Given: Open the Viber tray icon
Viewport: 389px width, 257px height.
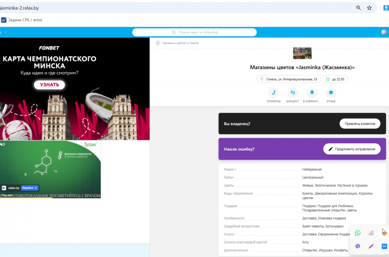Looking at the screenshot, I should [x=358, y=246].
